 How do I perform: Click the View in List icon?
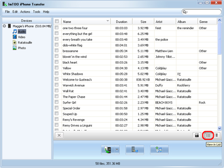(x=208, y=135)
